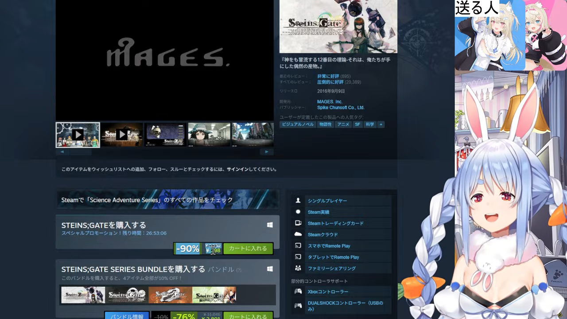The height and width of the screenshot is (319, 567).
Task: Click the Xboxコントローラー gamepad icon
Action: click(x=298, y=292)
